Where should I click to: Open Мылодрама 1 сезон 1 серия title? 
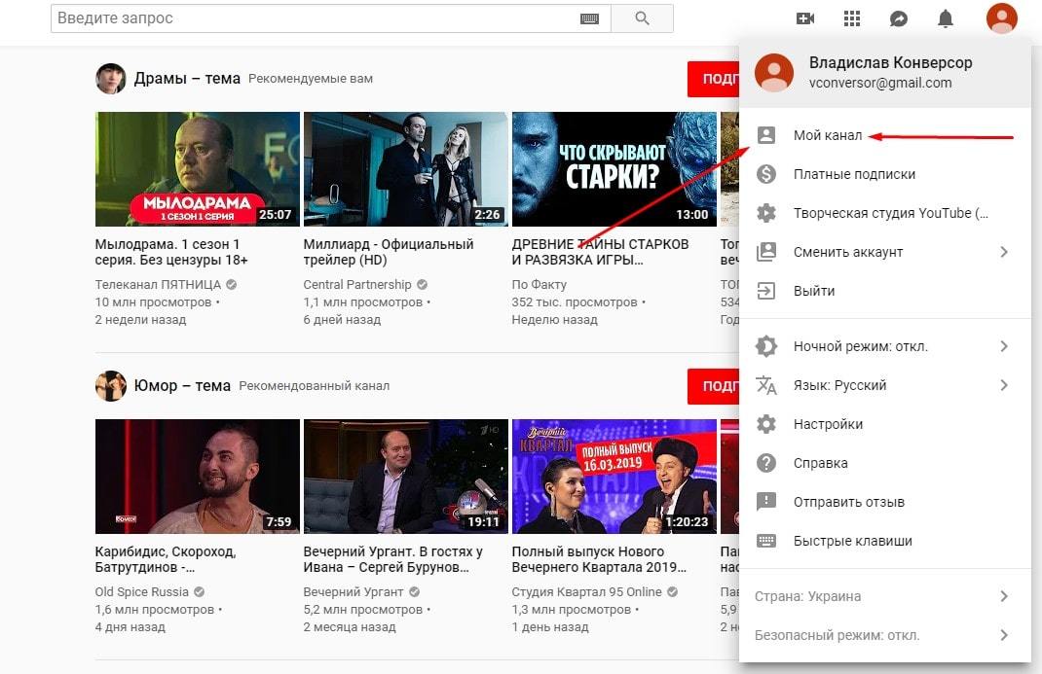171,252
